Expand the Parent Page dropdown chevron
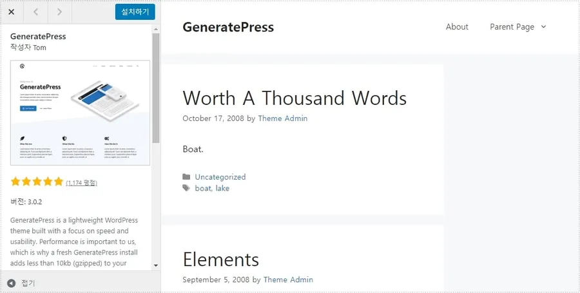Image resolution: width=580 pixels, height=293 pixels. tap(543, 26)
